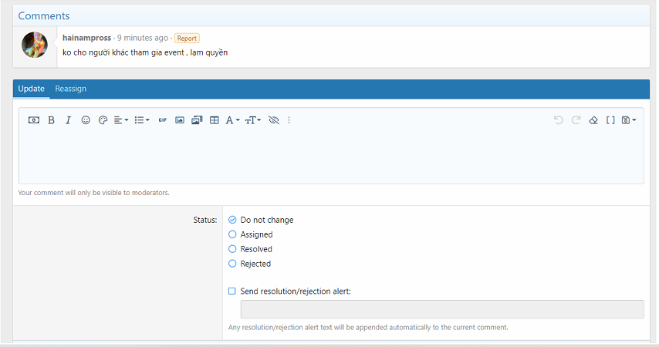This screenshot has height=347, width=659.
Task: Toggle BB code mode brackets icon
Action: [x=610, y=120]
